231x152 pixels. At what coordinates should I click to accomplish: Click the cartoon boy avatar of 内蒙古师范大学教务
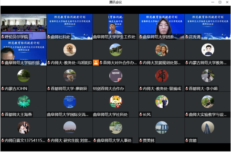click(208, 50)
